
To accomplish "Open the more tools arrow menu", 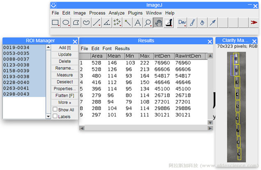I will point(254,23).
